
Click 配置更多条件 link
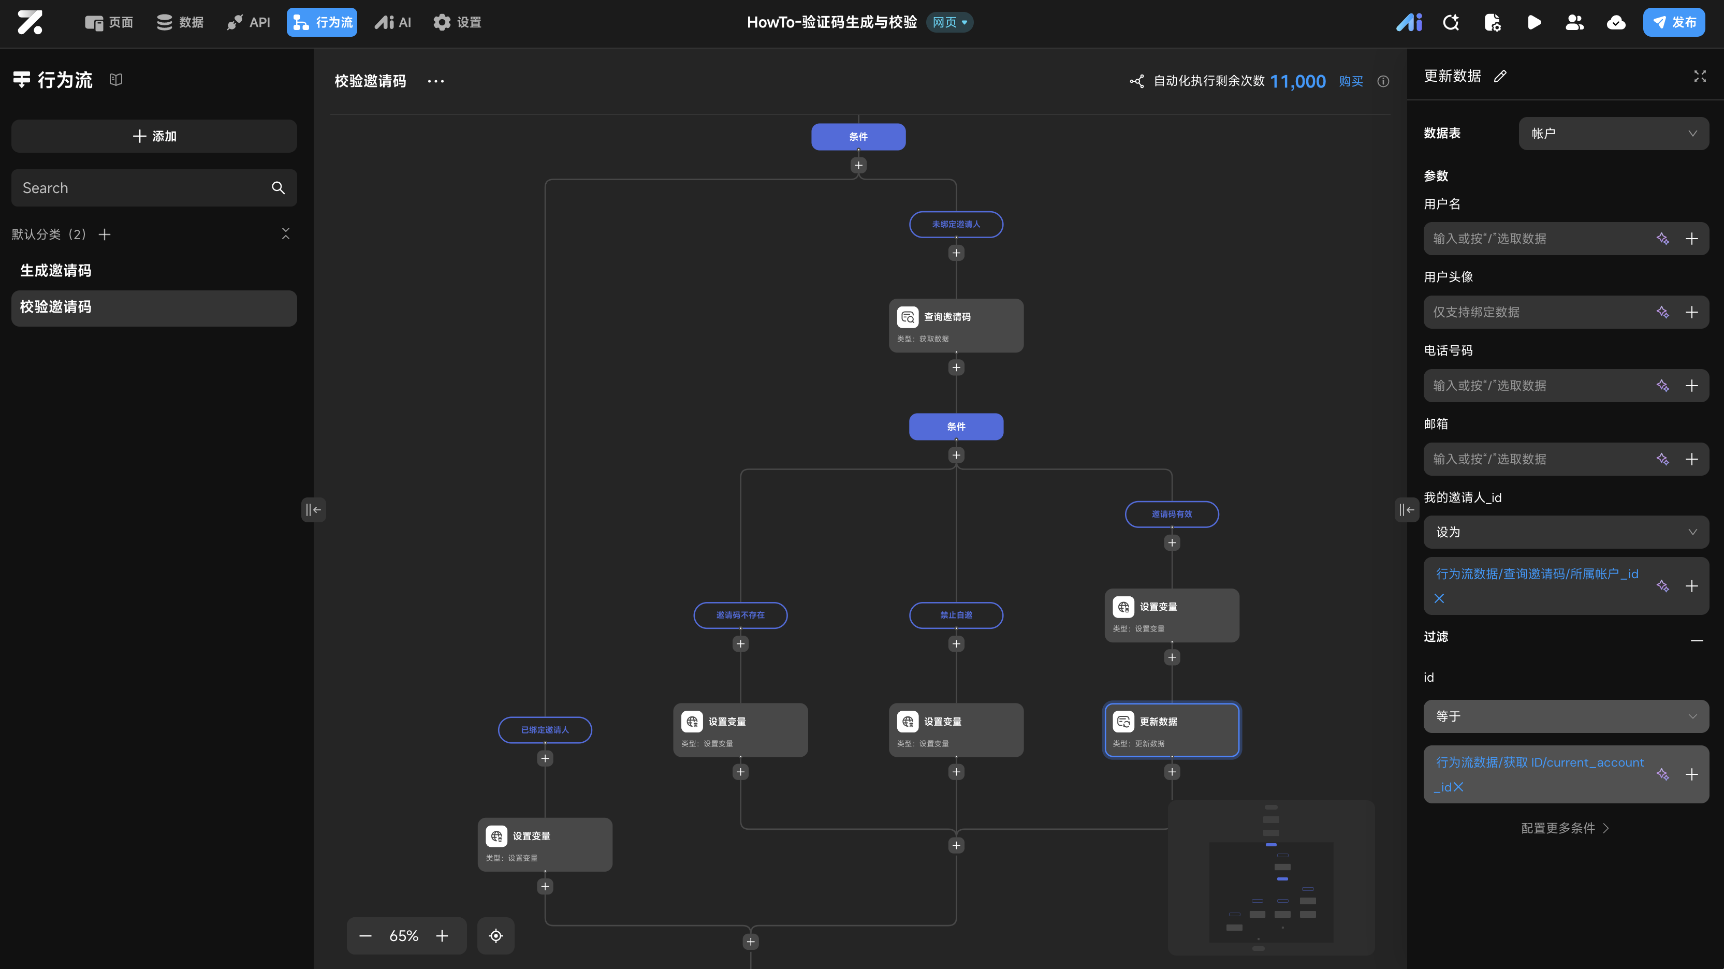[x=1565, y=828]
